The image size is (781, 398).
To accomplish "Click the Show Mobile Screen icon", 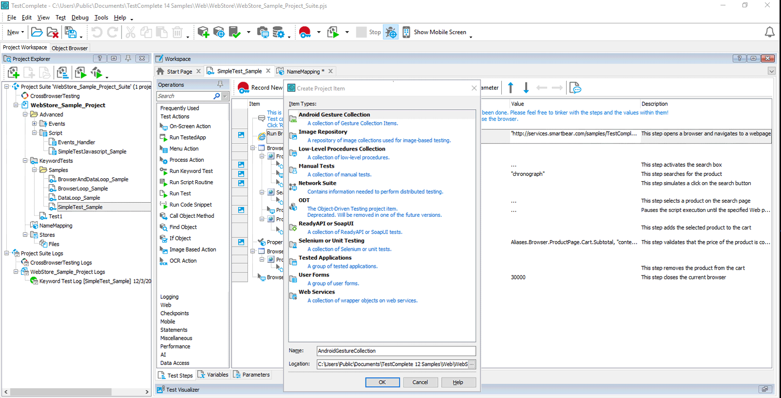I will [406, 32].
